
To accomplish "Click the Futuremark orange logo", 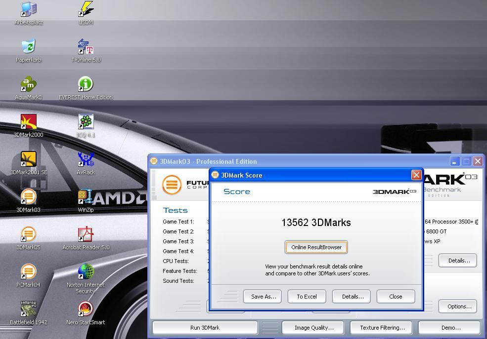I will pyautogui.click(x=172, y=185).
